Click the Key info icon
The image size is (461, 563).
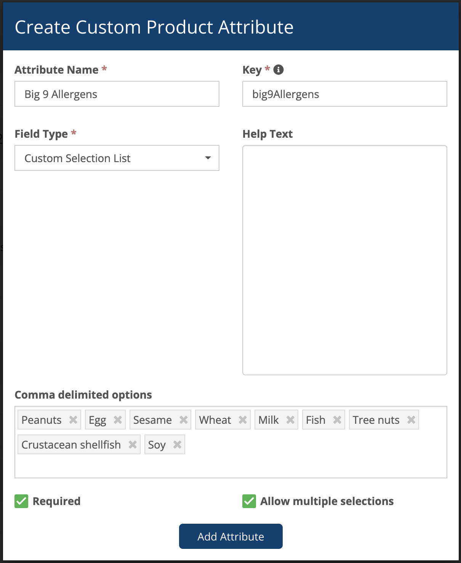point(279,70)
